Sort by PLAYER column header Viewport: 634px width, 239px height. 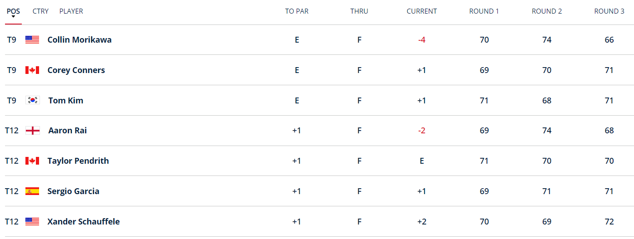coord(71,11)
